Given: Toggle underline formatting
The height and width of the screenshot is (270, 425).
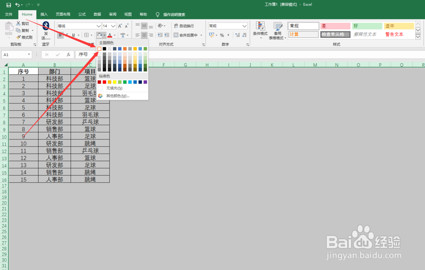Looking at the screenshot, I should click(73, 35).
